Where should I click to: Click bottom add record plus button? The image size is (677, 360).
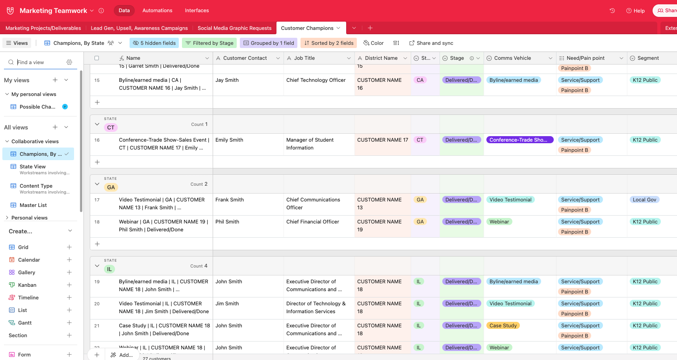[x=97, y=354]
